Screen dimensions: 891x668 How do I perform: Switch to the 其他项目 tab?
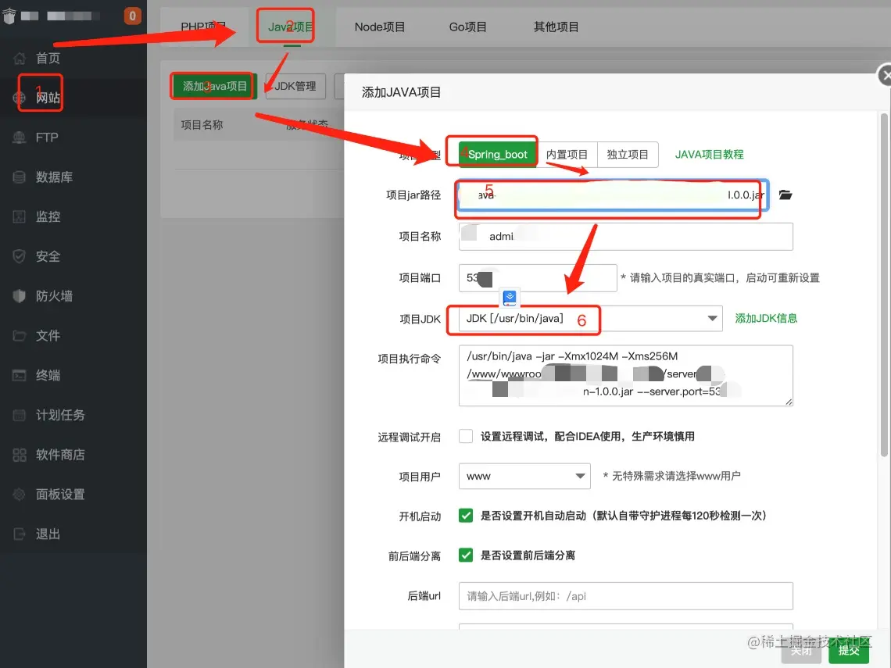point(556,27)
